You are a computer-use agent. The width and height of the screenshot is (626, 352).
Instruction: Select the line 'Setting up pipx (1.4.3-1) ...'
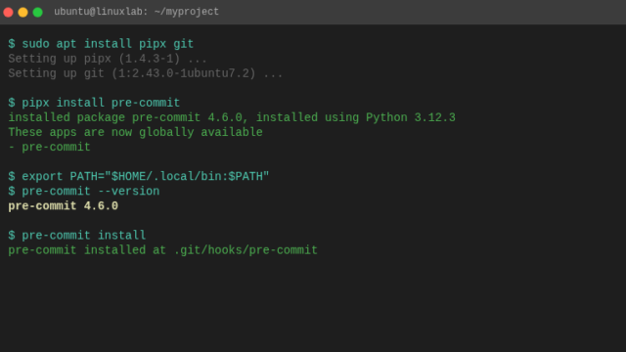[x=108, y=59]
